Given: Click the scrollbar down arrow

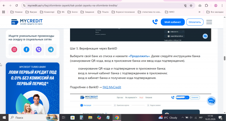Looking at the screenshot, I should 225,113.
